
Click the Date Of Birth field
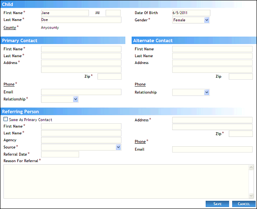click(191, 13)
